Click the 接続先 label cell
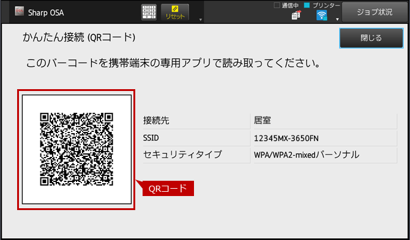The width and height of the screenshot is (410, 240). tap(196, 121)
